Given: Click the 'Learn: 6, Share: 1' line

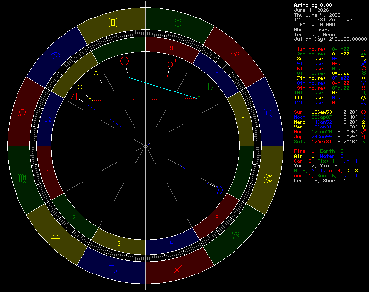Looking at the screenshot, I should point(320,181).
